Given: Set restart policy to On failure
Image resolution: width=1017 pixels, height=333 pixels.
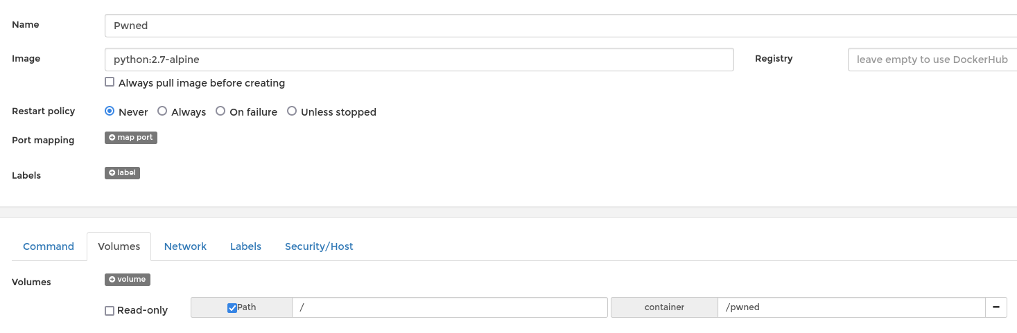Looking at the screenshot, I should (220, 111).
